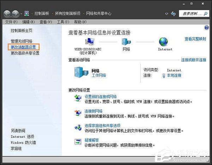This screenshot has width=212, height=165.
Task: Maximize the window
Action: 192,4
